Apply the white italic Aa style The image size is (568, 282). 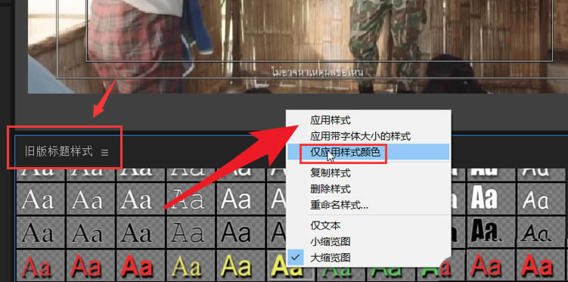(542, 198)
